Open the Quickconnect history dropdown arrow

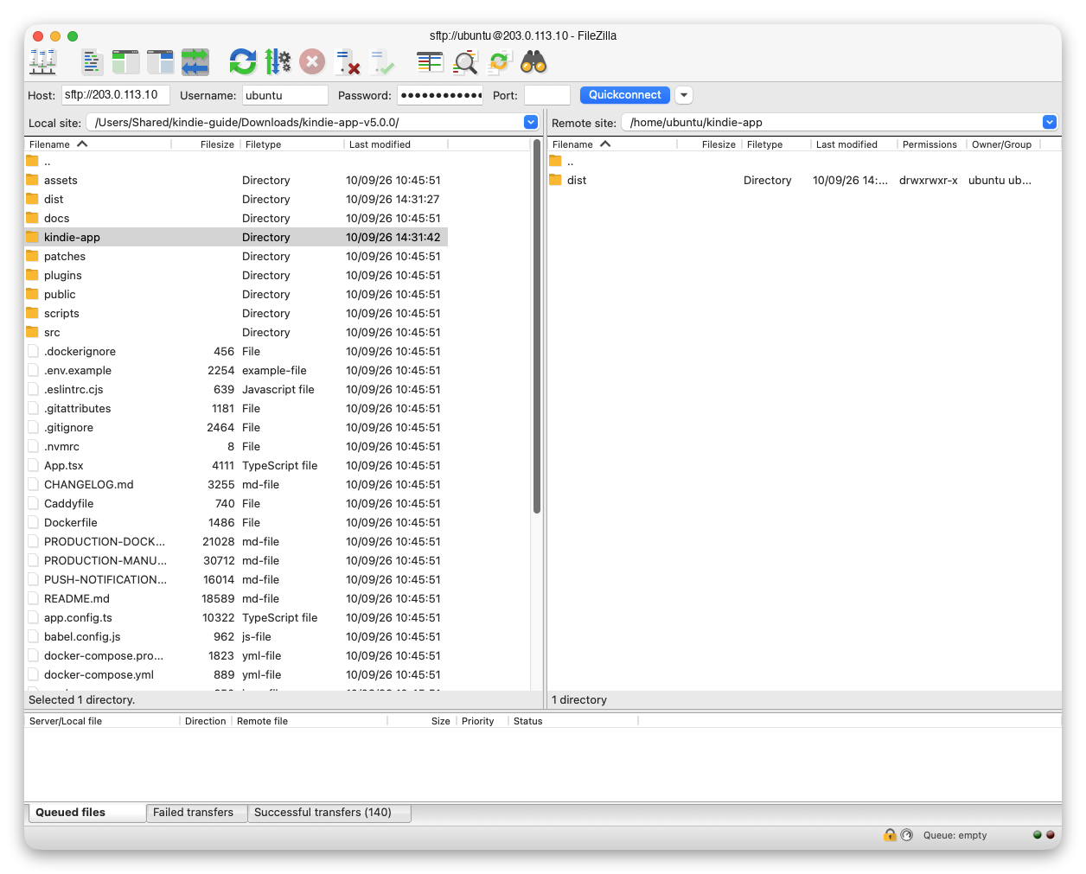[684, 95]
